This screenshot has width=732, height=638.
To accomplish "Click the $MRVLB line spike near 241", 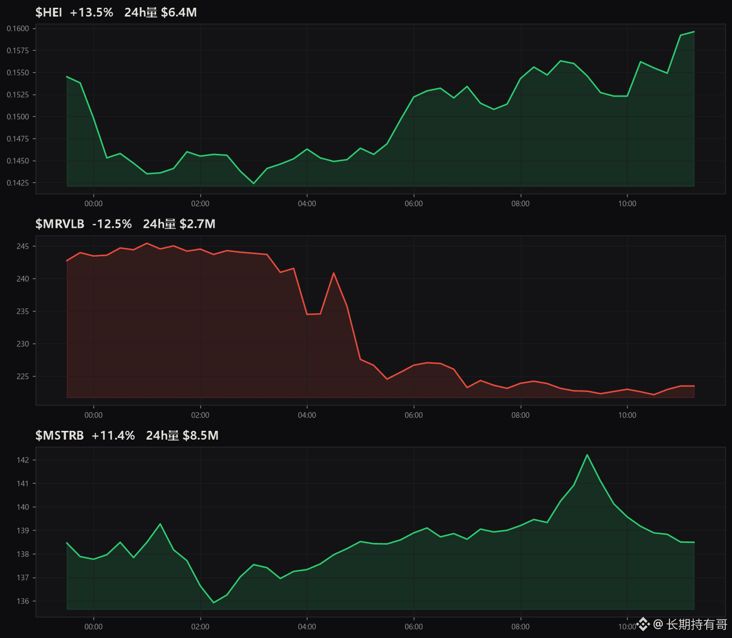I will tap(334, 273).
